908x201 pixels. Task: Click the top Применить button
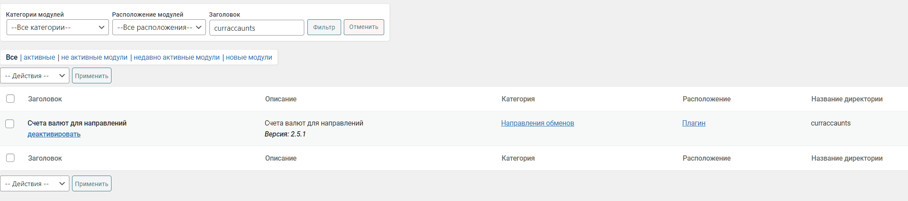91,75
